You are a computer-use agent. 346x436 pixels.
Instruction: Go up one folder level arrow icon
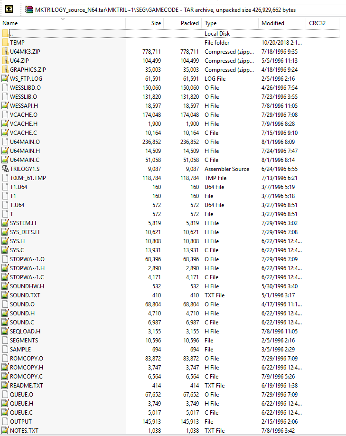pos(9,9)
